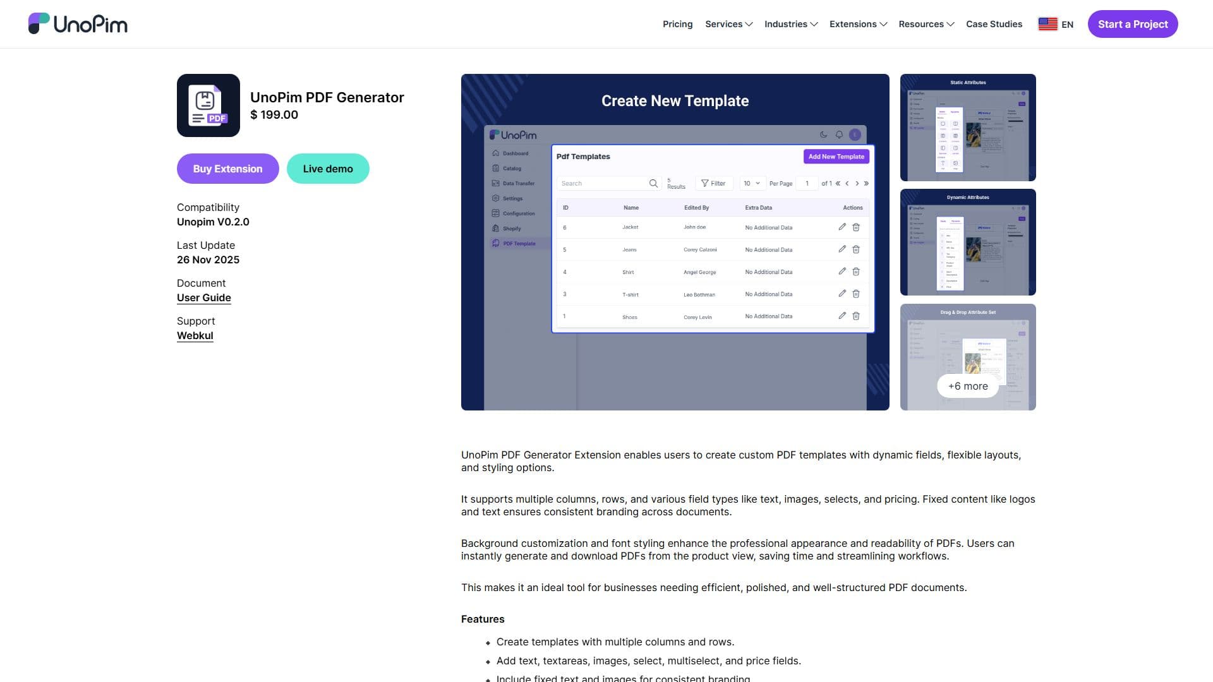This screenshot has height=682, width=1213.
Task: Click the dark mode moon icon in preview
Action: pos(823,135)
